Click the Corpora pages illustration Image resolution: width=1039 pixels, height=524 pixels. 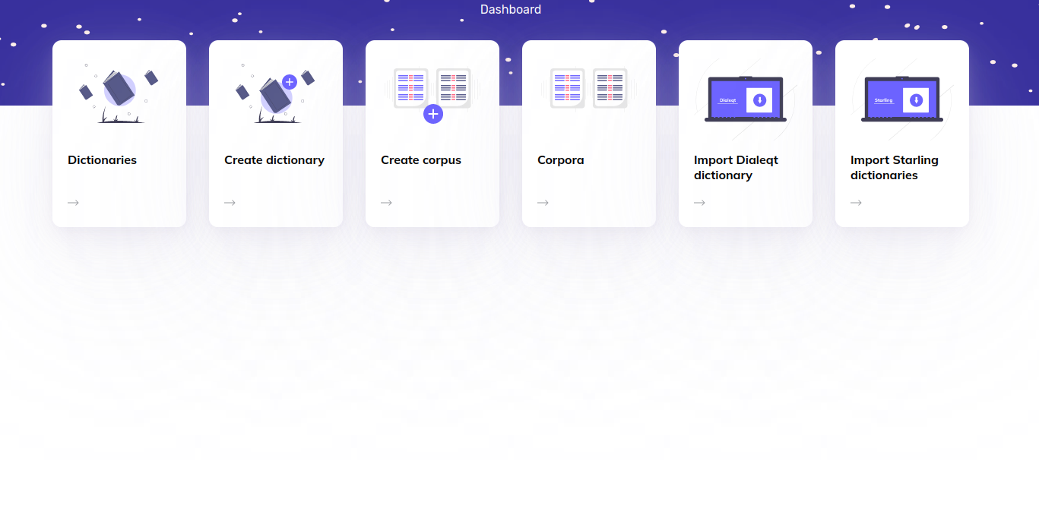[x=589, y=89]
